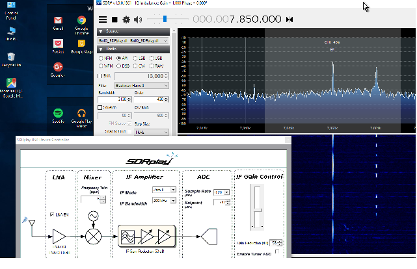This screenshot has width=417, height=269.
Task: Open SDR# configuration gear
Action: pos(126,19)
